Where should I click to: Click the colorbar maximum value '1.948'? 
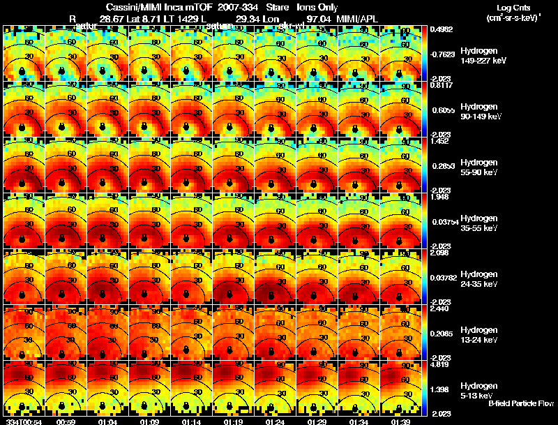[x=439, y=197]
